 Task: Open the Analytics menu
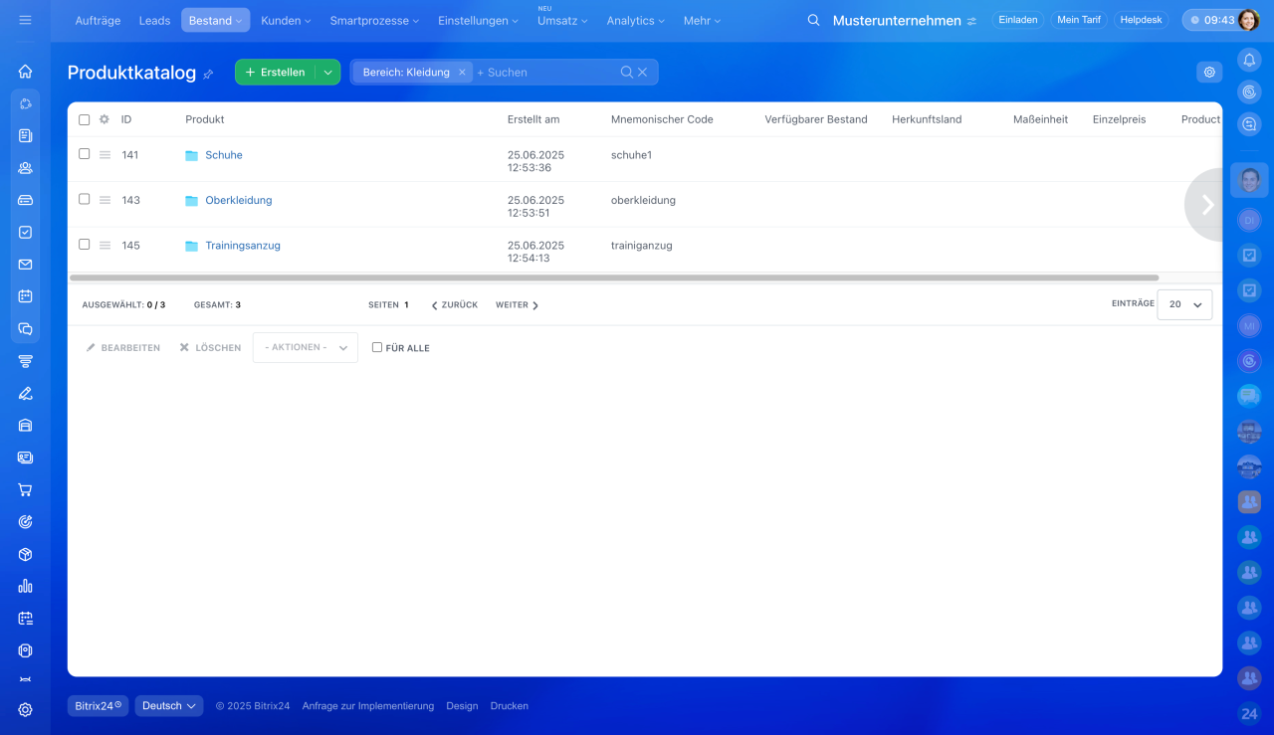click(635, 20)
